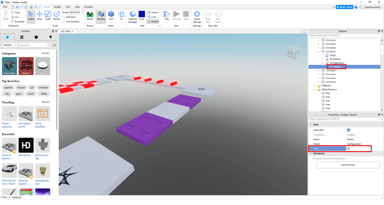Open the Toolbox search filter options
This screenshot has height=205, width=384.
pyautogui.click(x=55, y=45)
